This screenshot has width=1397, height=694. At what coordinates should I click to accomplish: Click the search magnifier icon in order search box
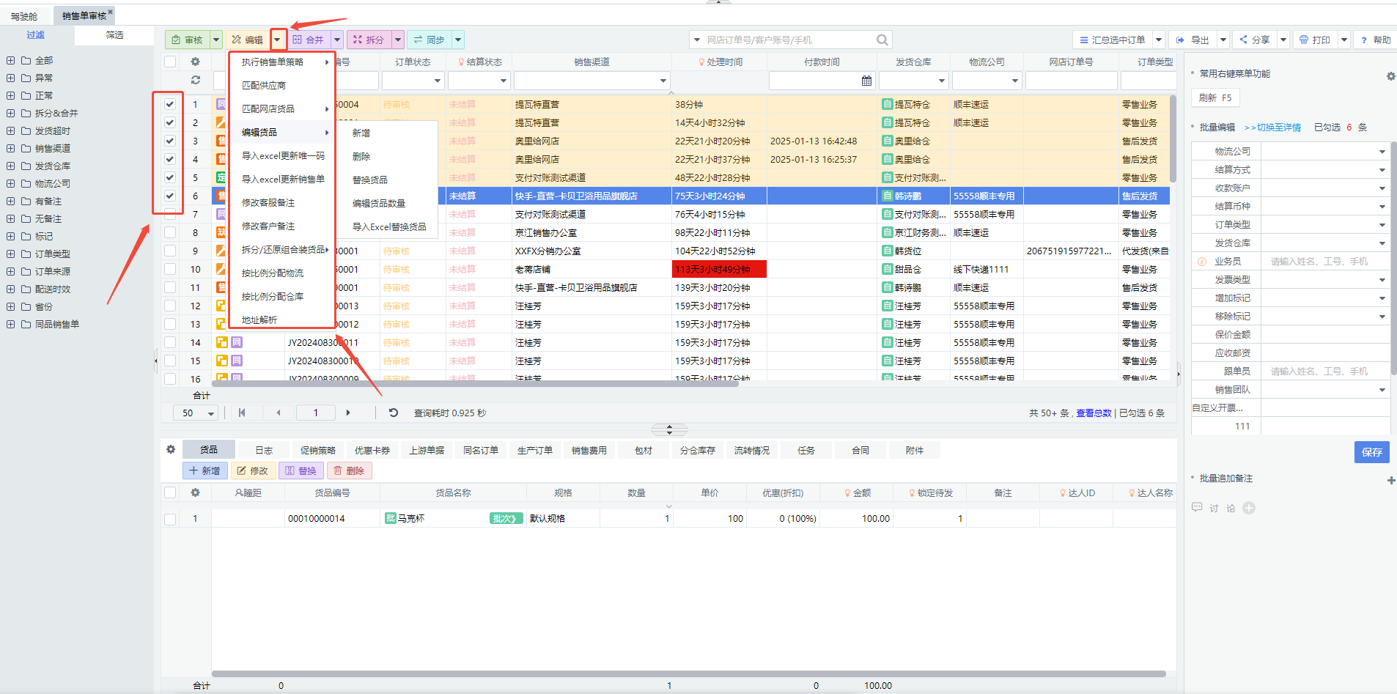point(882,40)
